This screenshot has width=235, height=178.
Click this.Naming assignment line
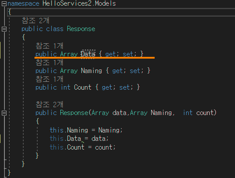[x=86, y=130]
